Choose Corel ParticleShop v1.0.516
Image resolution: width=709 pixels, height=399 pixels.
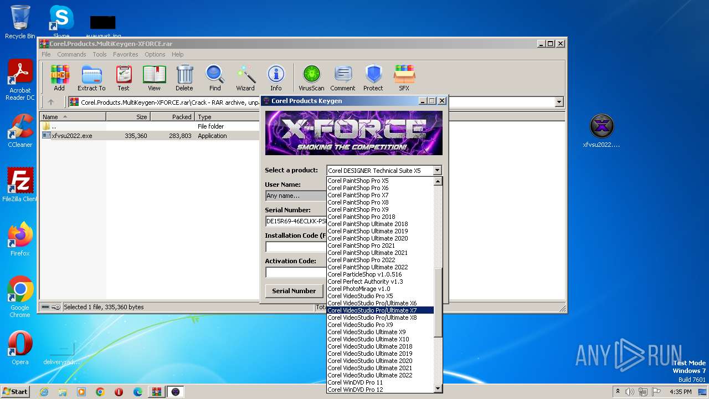click(x=380, y=274)
